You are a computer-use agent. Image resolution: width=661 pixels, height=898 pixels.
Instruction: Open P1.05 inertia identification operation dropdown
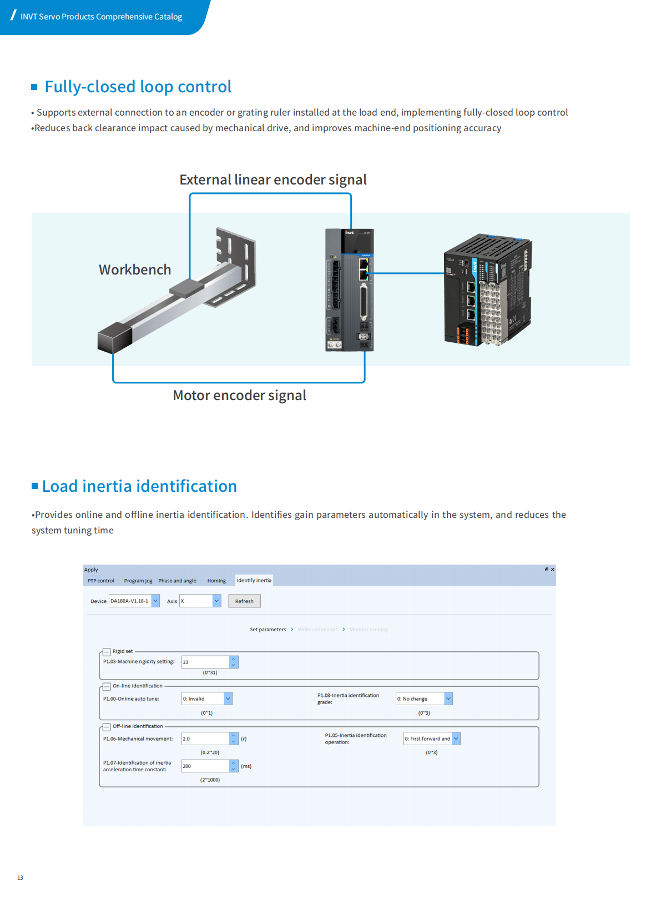coord(456,739)
